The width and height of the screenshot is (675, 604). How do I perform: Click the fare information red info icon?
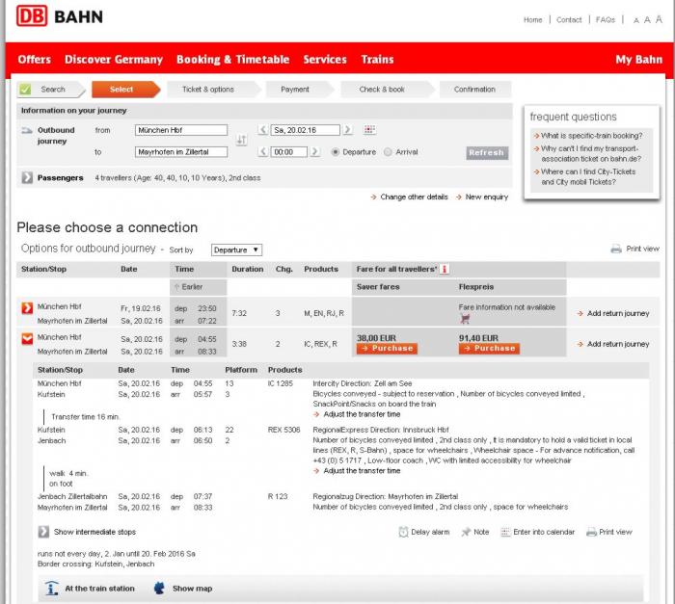pos(445,270)
